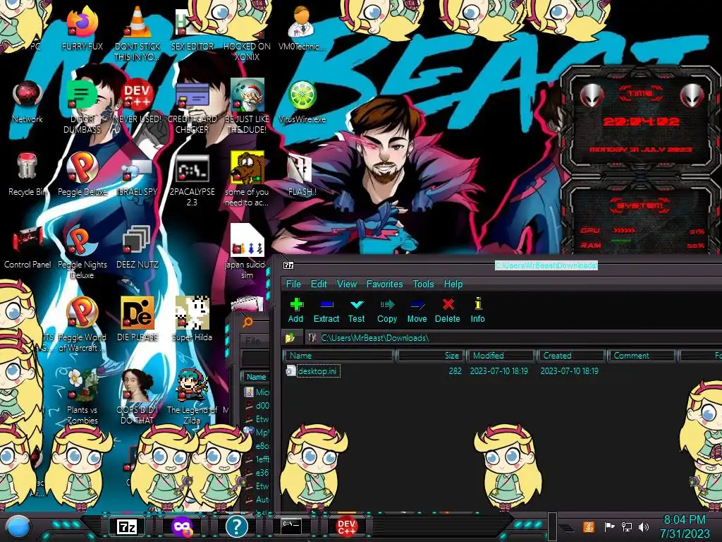Click the search magnifier in the background window
The image size is (722, 542).
pos(248,322)
